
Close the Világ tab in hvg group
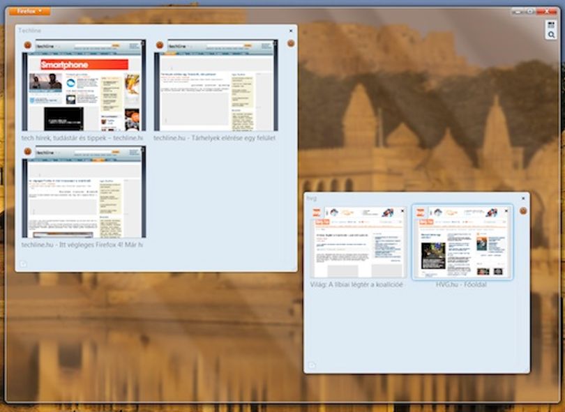(402, 211)
